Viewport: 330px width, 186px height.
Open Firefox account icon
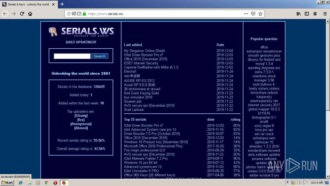click(x=315, y=14)
